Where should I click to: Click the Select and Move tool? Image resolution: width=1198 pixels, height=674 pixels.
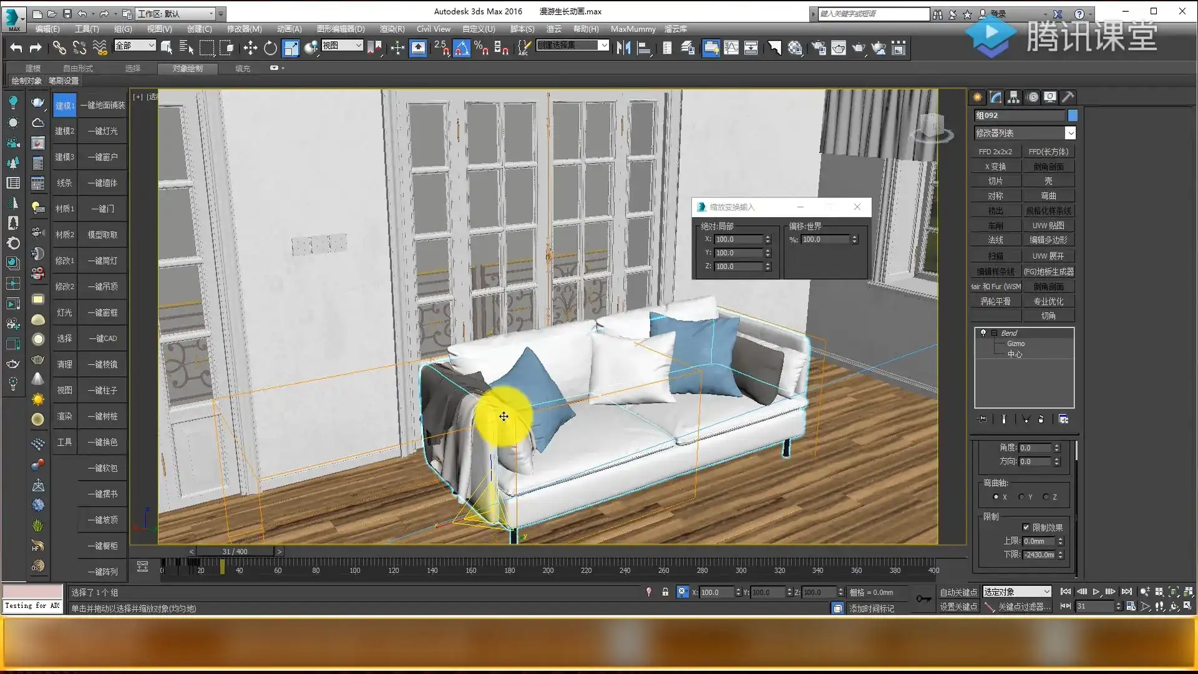point(250,48)
